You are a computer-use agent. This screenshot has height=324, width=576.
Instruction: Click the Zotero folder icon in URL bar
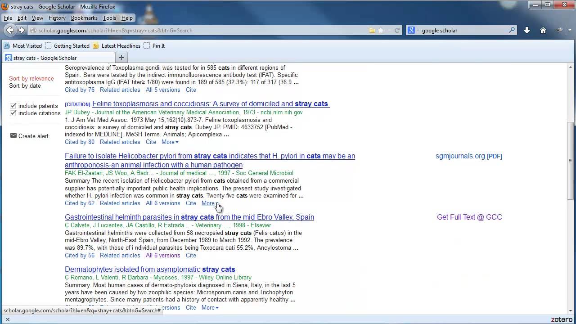pos(372,31)
